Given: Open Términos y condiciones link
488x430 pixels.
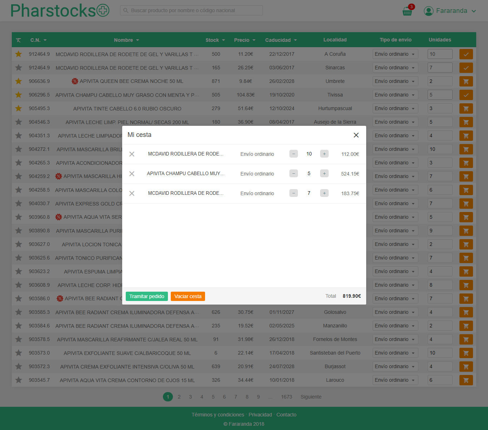Looking at the screenshot, I should click(218, 415).
